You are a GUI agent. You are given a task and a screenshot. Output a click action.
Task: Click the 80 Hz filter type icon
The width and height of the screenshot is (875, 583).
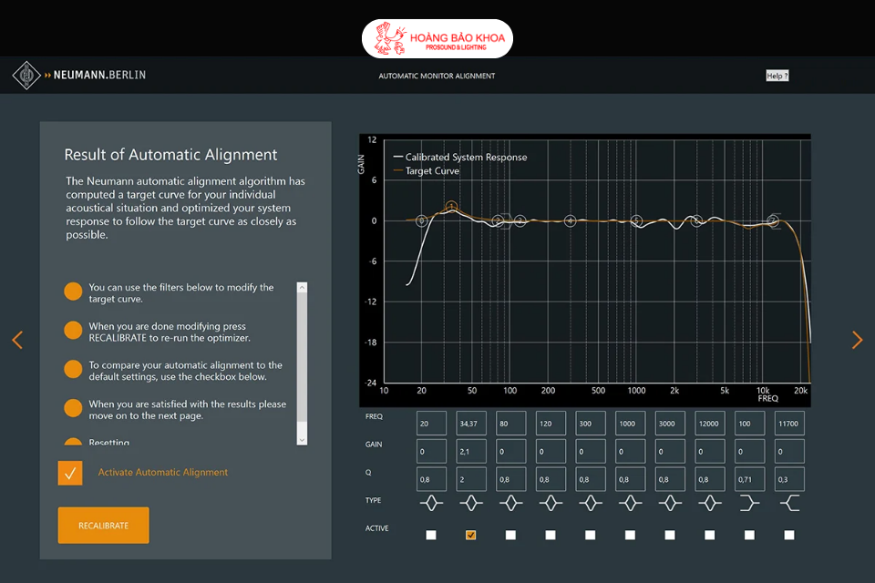(510, 503)
